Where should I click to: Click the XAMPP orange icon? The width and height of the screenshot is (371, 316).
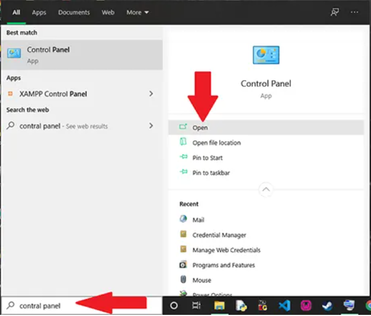pyautogui.click(x=10, y=93)
